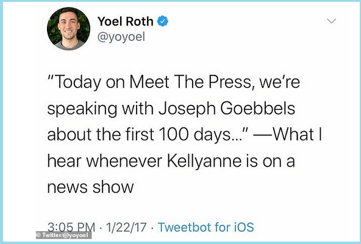The height and width of the screenshot is (244, 361).
Task: Click the © Twitter/@yoyoel watermark
Action: pyautogui.click(x=63, y=235)
